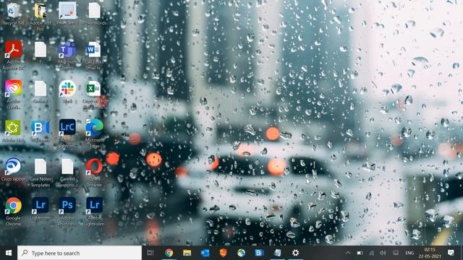Screen dimensions: 463x260
Task: Open the touch keyboard tray icon
Action: tap(396, 253)
